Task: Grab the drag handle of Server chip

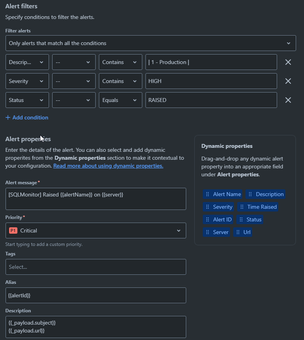Action: pyautogui.click(x=208, y=232)
